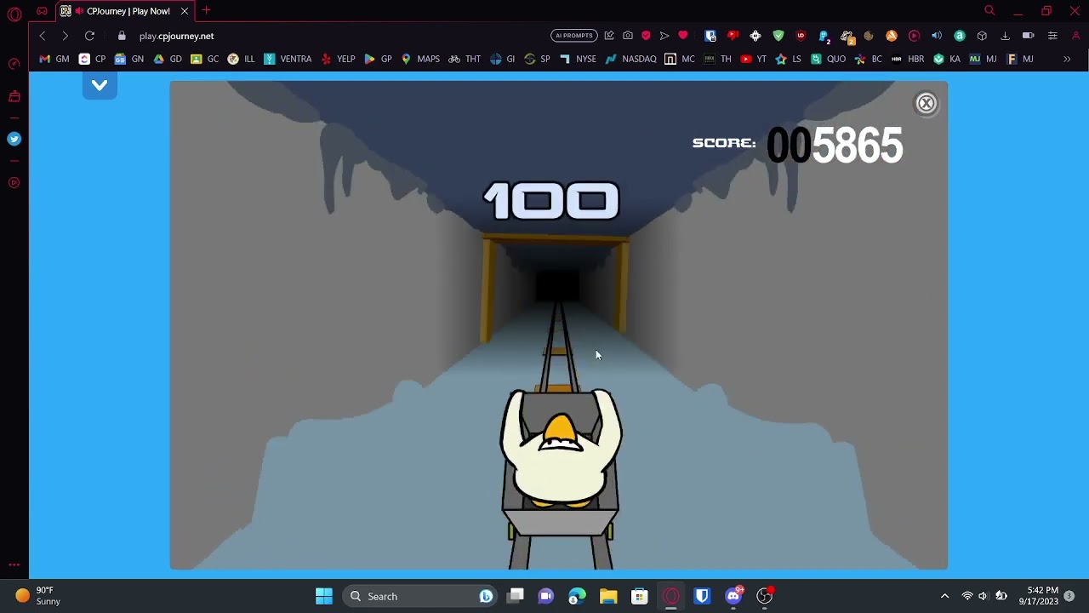Open File Explorer from the taskbar
This screenshot has height=613, width=1089.
click(608, 596)
